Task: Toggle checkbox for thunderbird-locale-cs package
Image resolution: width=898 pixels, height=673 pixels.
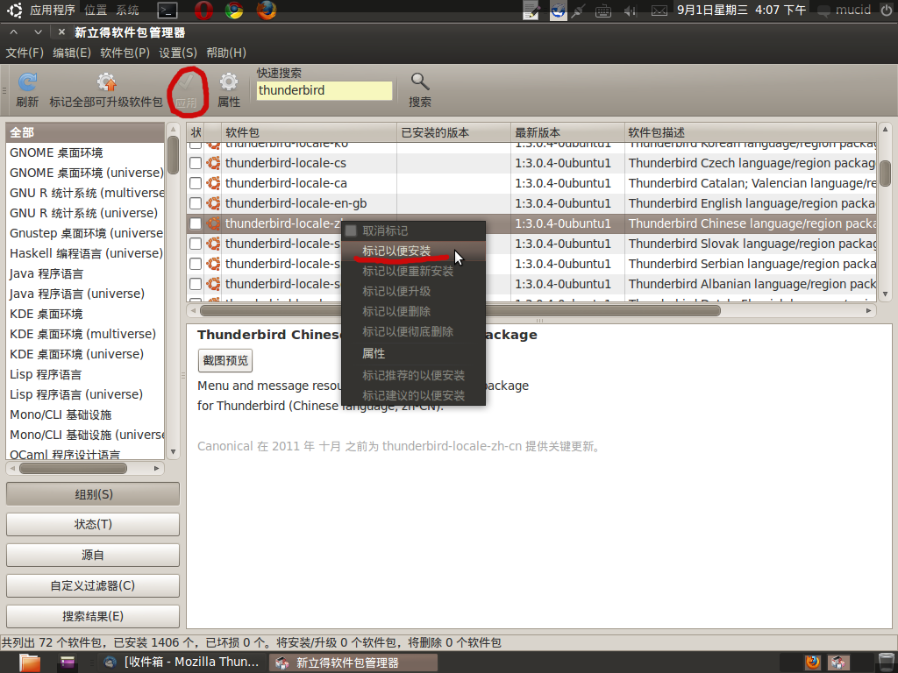Action: (196, 163)
